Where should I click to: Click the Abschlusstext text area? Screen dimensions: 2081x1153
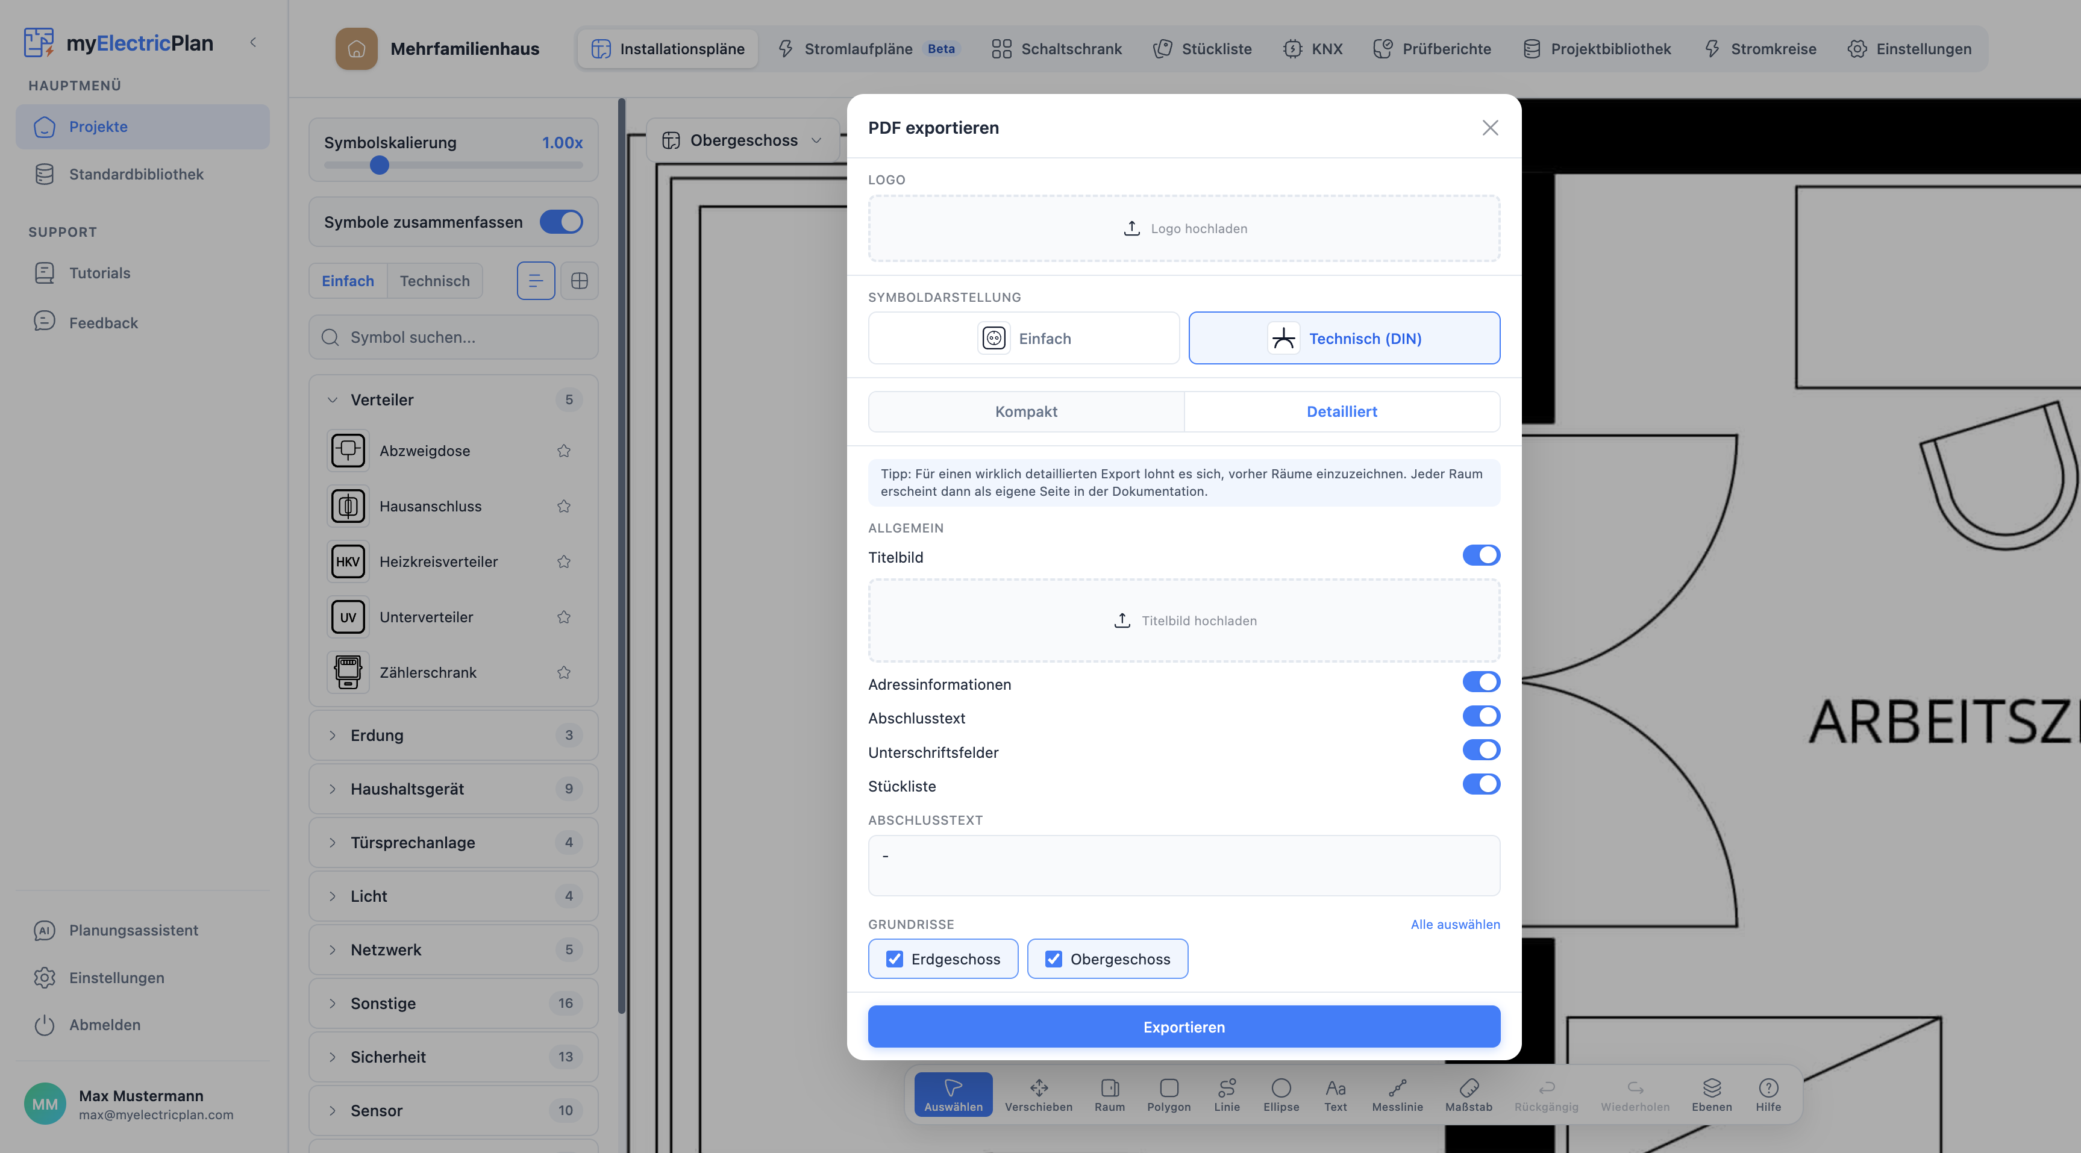click(x=1183, y=866)
